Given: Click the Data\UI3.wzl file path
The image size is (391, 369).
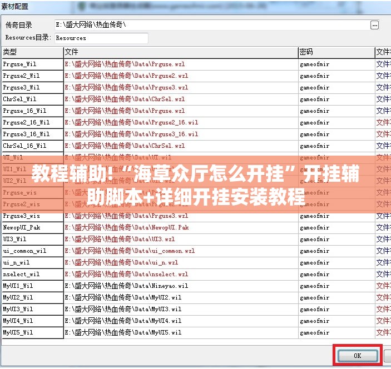Looking at the screenshot, I should [x=120, y=240].
